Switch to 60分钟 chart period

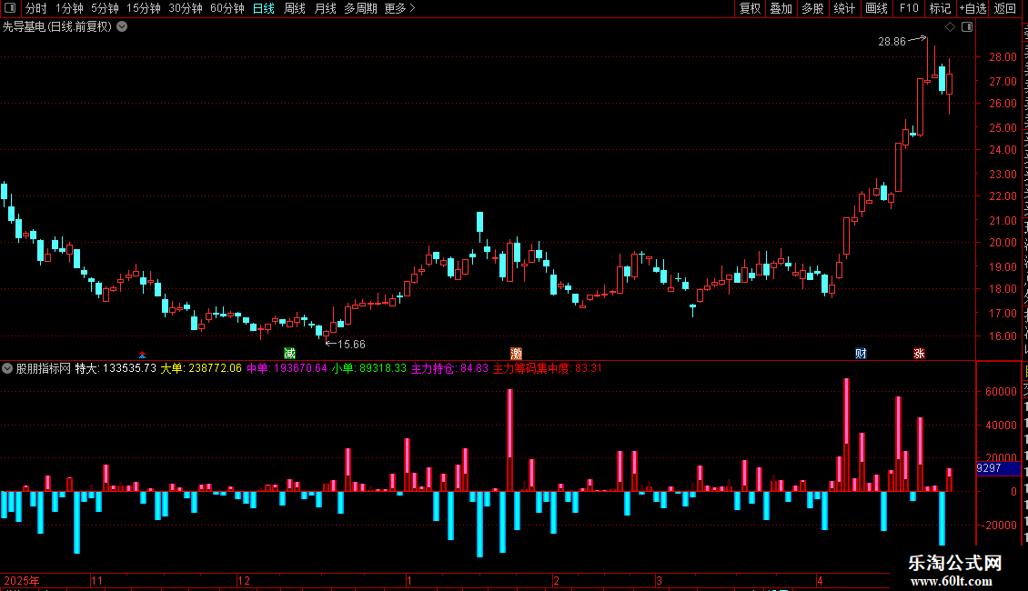227,8
